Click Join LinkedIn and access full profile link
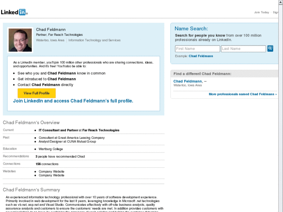283x212 pixels. click(73, 101)
